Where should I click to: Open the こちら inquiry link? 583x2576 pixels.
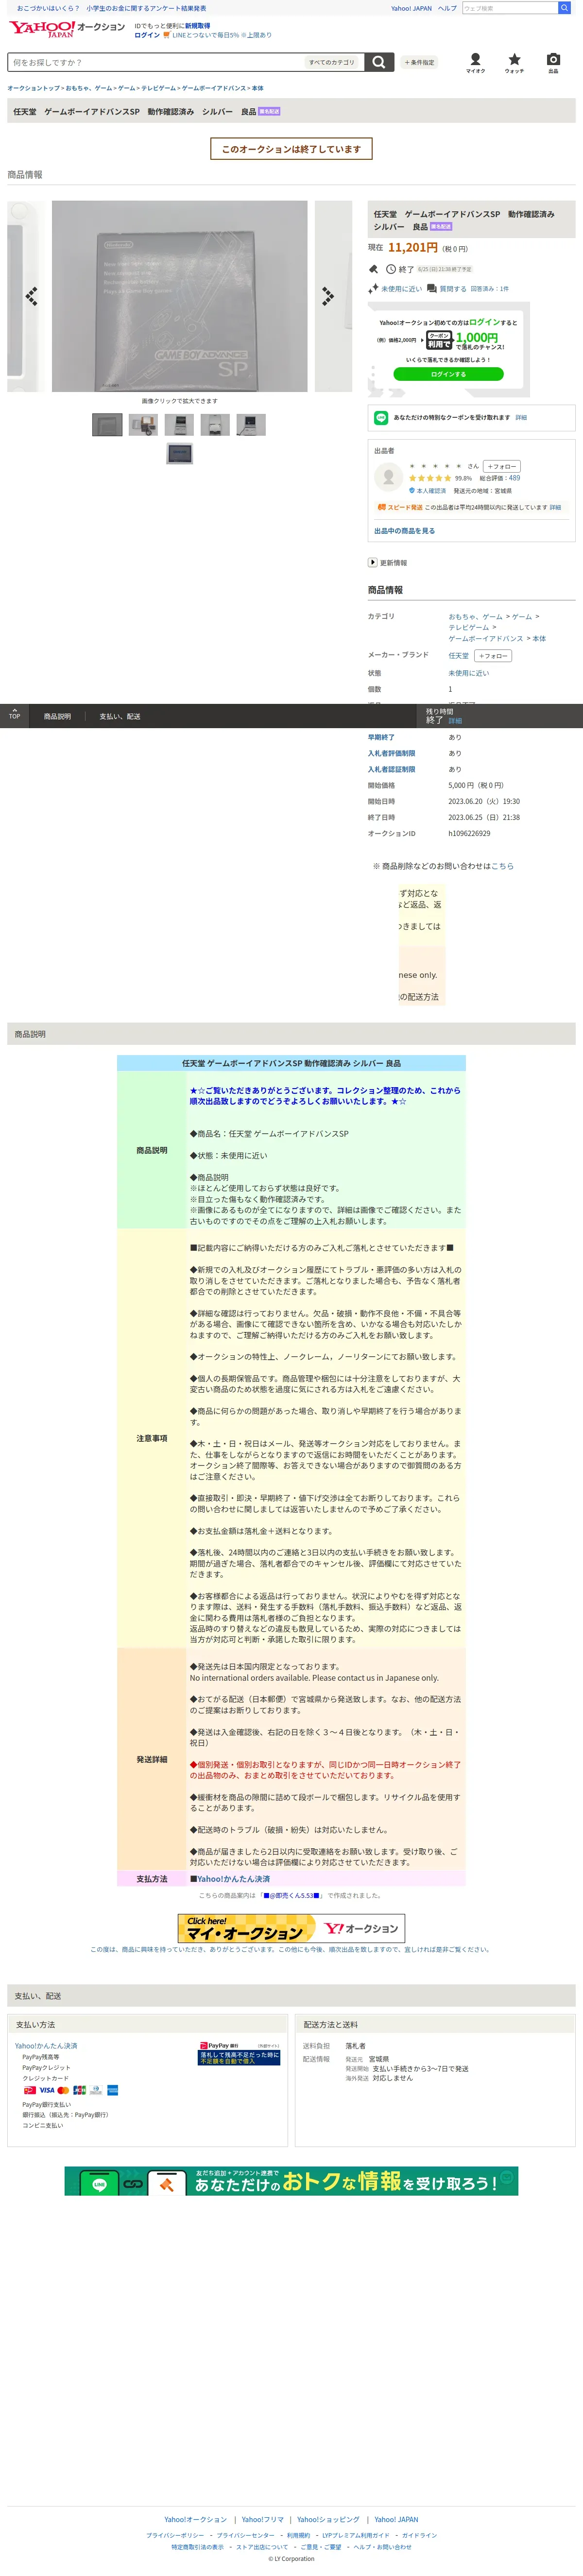tap(502, 866)
